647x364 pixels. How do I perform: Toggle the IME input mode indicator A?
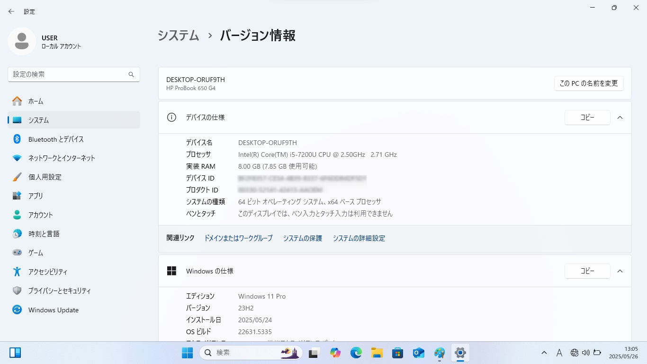click(x=559, y=353)
